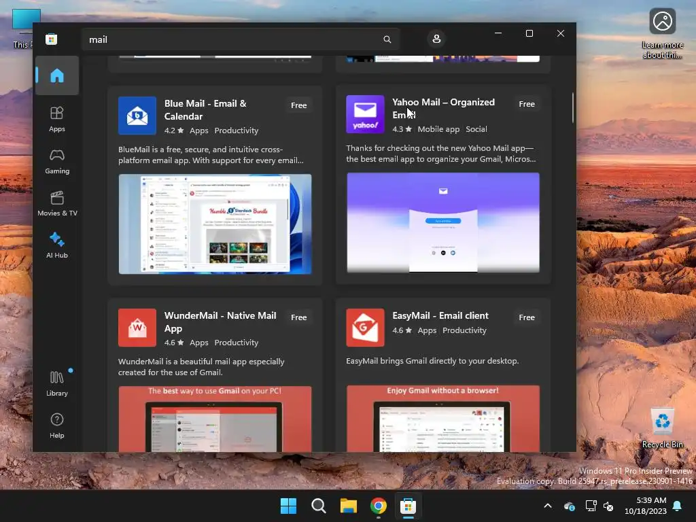Image resolution: width=696 pixels, height=522 pixels.
Task: Click the 4.3 star rating of Yahoo Mail
Action: (402, 129)
